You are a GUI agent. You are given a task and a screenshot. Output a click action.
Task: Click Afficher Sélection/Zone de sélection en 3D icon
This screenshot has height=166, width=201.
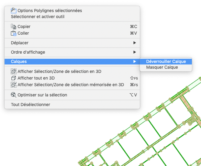coord(13,71)
